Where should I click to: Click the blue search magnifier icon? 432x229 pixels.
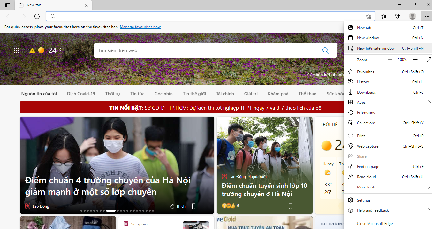[x=325, y=50]
